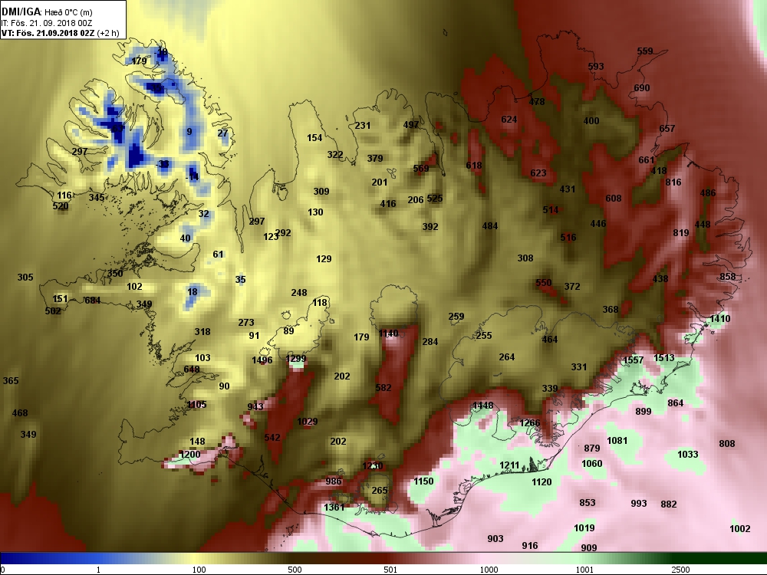Viewport: 767px width, 575px height.
Task: Click the map value '684'
Action: [x=93, y=301]
